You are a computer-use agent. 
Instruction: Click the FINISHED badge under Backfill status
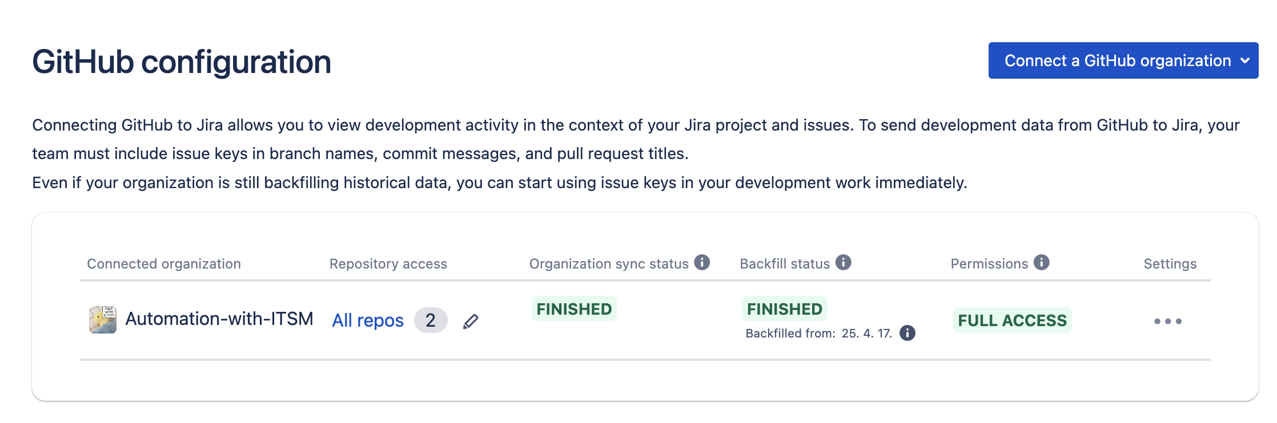point(784,309)
